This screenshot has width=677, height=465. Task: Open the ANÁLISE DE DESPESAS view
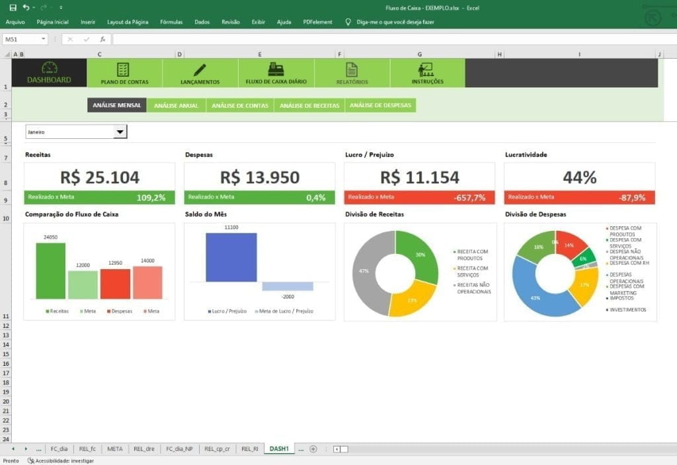pyautogui.click(x=381, y=105)
